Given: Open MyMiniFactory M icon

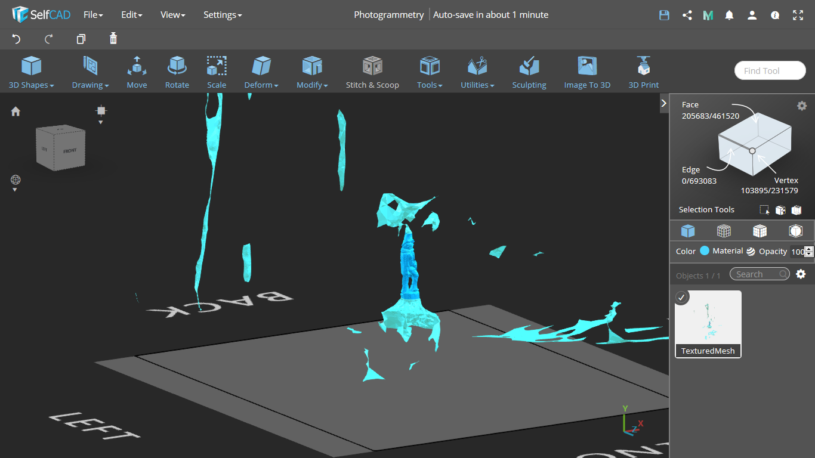Looking at the screenshot, I should click(x=708, y=16).
